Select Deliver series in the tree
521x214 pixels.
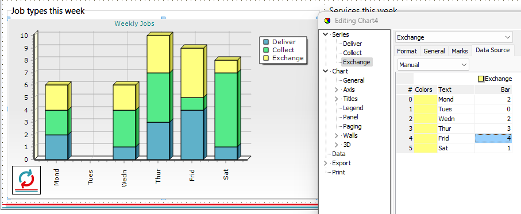tap(353, 44)
